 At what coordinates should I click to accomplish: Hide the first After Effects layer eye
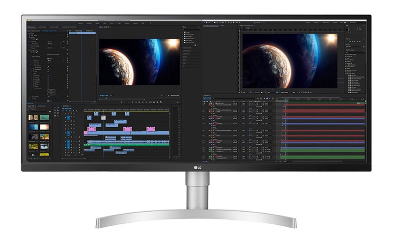click(203, 103)
